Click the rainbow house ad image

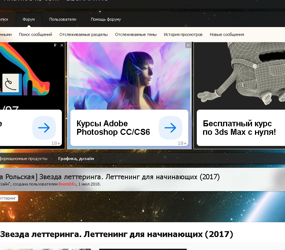coord(32,76)
